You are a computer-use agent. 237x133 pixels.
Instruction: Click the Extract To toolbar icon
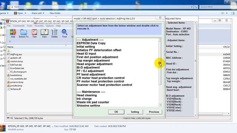[x=24, y=33]
